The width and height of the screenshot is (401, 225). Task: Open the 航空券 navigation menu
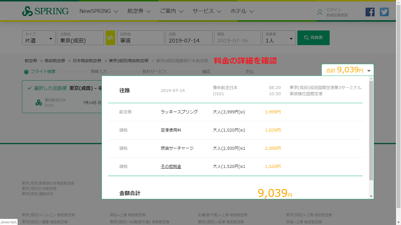139,11
